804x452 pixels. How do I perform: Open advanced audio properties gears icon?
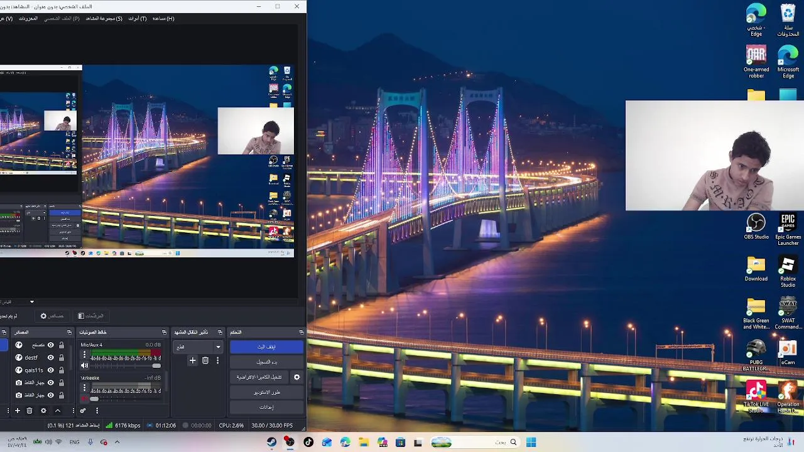point(83,411)
